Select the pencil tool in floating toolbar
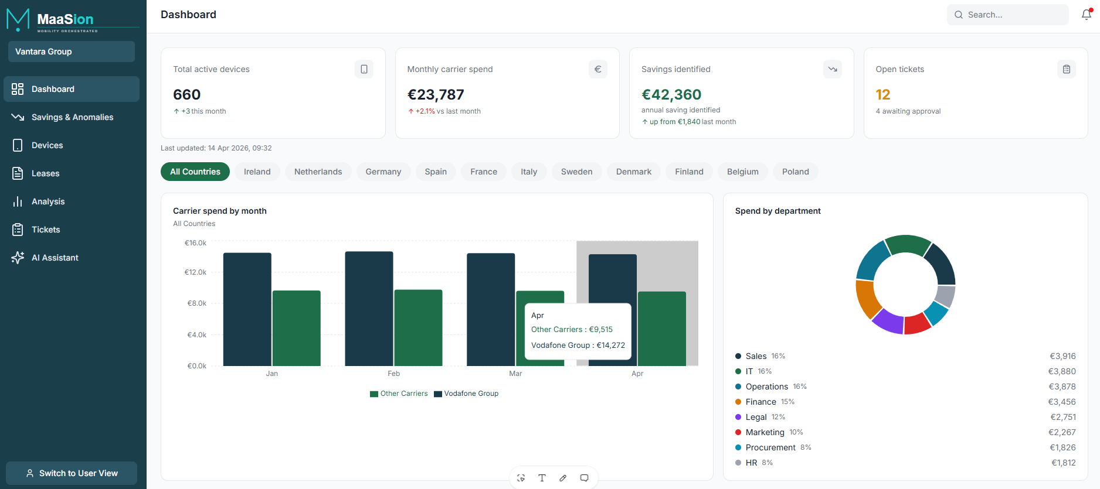This screenshot has width=1100, height=489. point(563,478)
